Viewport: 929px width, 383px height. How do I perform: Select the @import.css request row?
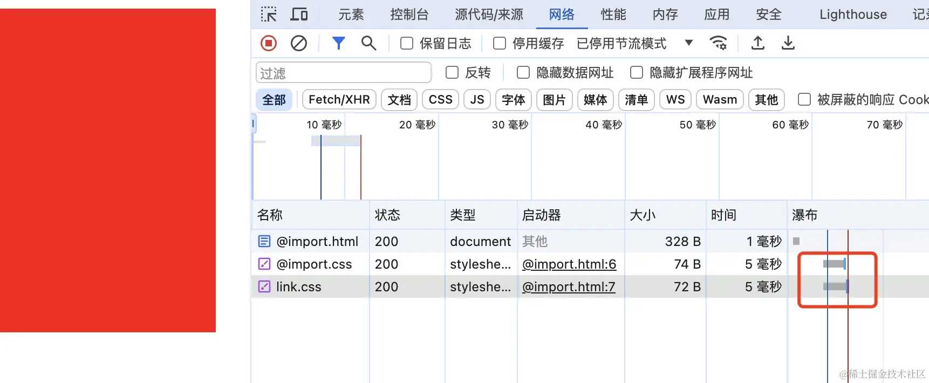590,264
